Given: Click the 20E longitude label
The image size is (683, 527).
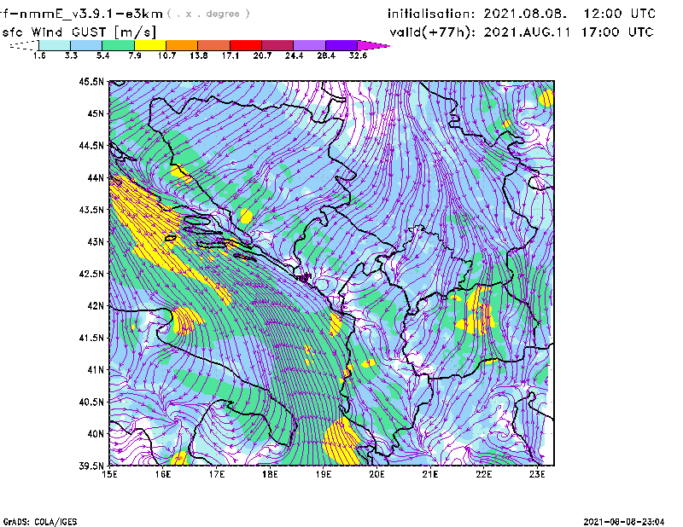Looking at the screenshot, I should click(377, 474).
